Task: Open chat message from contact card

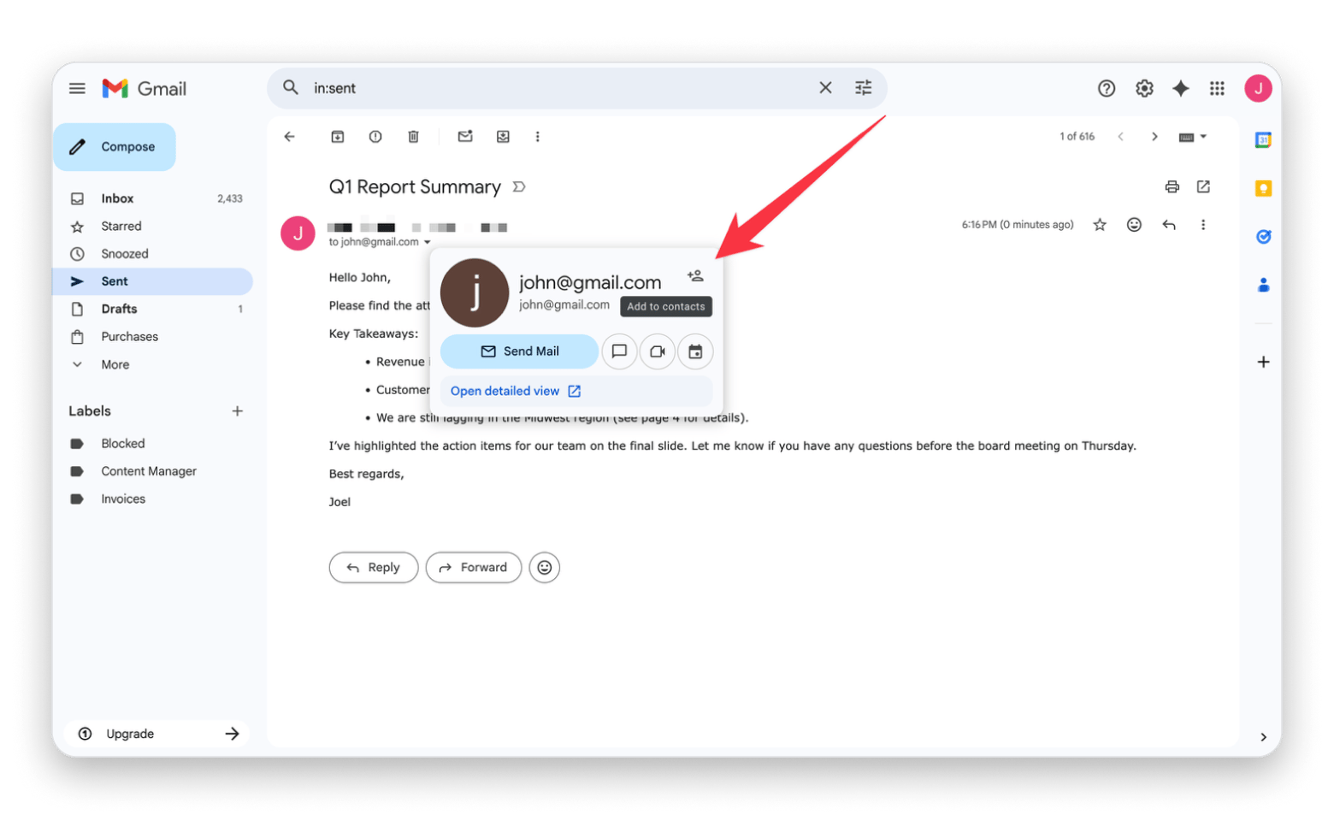Action: point(619,351)
